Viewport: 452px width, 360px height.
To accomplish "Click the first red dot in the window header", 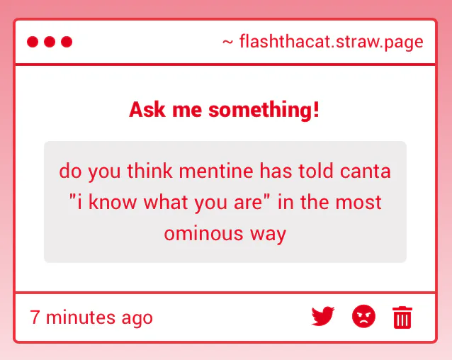I will click(x=33, y=42).
